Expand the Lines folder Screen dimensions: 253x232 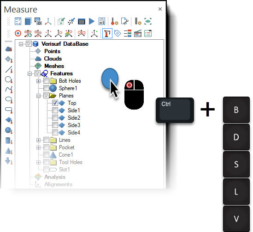point(38,140)
